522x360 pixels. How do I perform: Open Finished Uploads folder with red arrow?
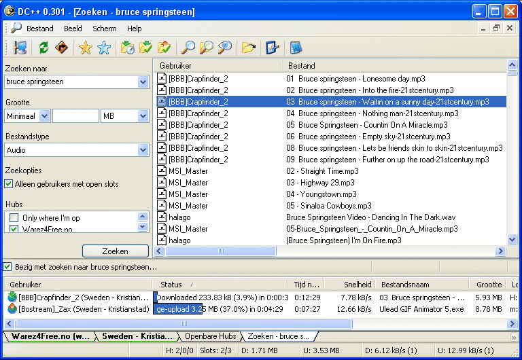pos(164,48)
